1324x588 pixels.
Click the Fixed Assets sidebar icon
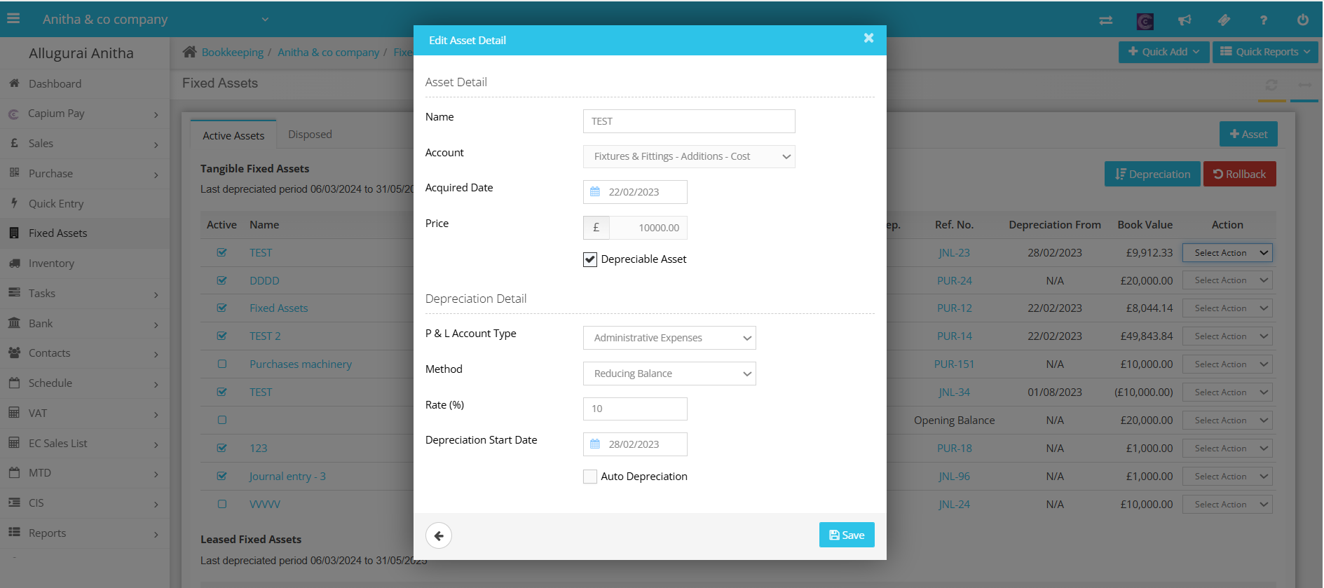coord(14,233)
